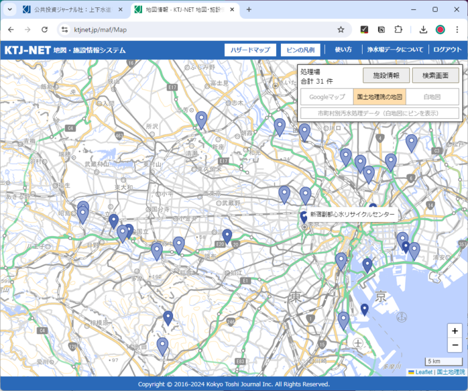Click the map pin beside 新宿副都心水リサイクルセンター label

pos(303,216)
